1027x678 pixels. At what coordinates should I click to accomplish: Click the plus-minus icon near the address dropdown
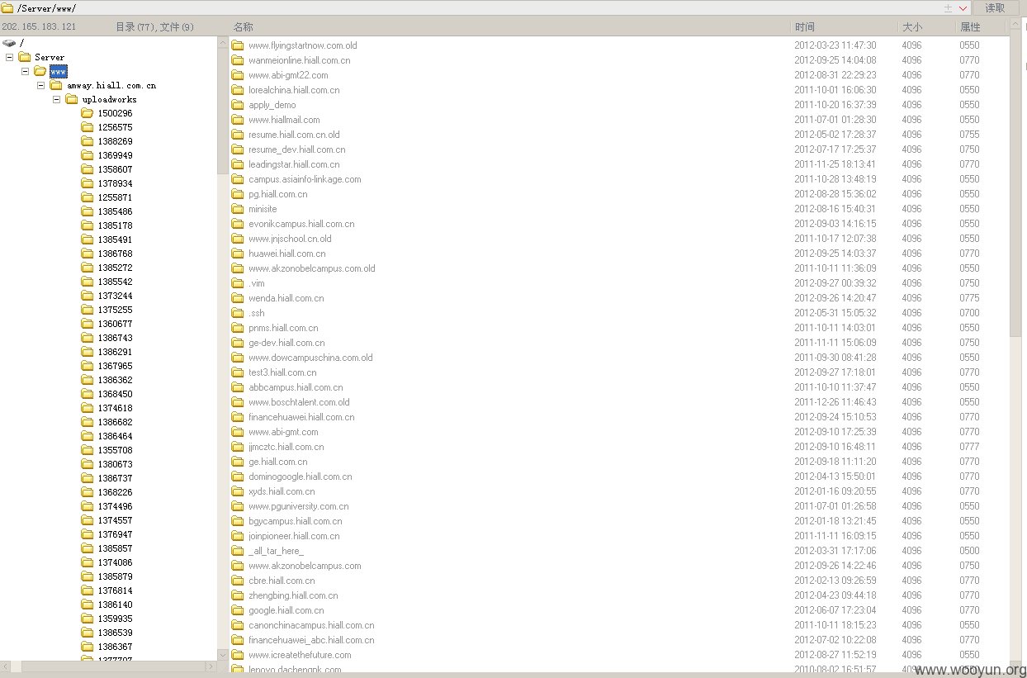coord(949,7)
